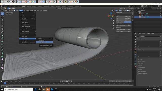Click Linked Flat Faces in the submenu

pos(44,42)
